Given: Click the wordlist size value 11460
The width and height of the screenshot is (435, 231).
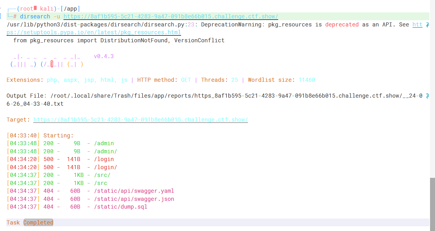Looking at the screenshot, I should (x=307, y=80).
